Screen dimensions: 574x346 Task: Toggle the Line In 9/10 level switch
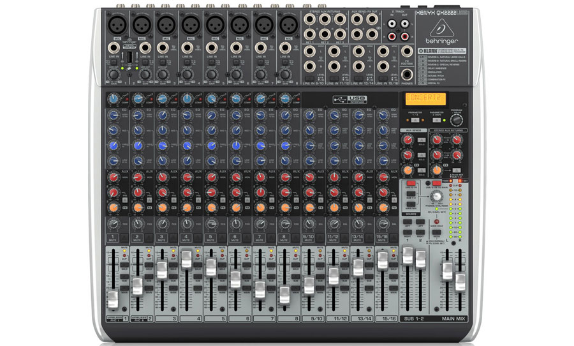point(309,79)
